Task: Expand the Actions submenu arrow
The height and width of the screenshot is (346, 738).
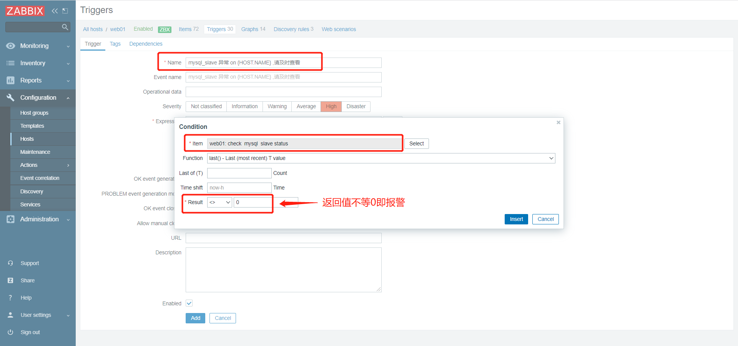Action: coord(68,165)
